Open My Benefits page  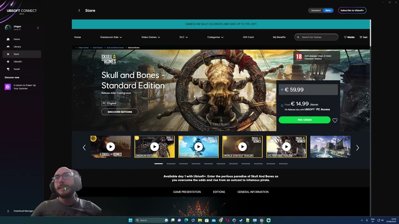[279, 37]
